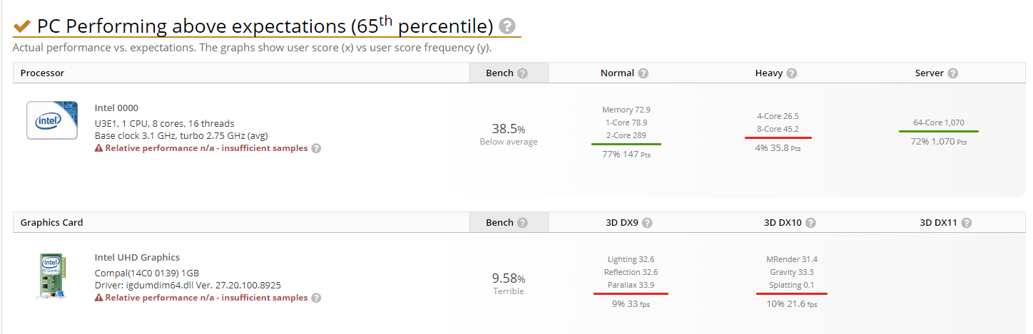Viewport: 1033px width, 334px height.
Task: Open help icon next to Processor Bench
Action: (522, 73)
